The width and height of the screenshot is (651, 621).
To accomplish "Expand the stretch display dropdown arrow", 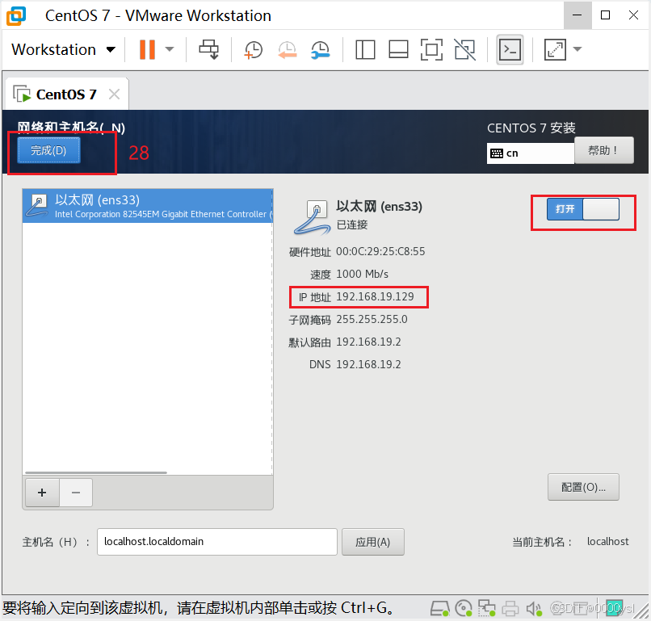I will [x=577, y=49].
